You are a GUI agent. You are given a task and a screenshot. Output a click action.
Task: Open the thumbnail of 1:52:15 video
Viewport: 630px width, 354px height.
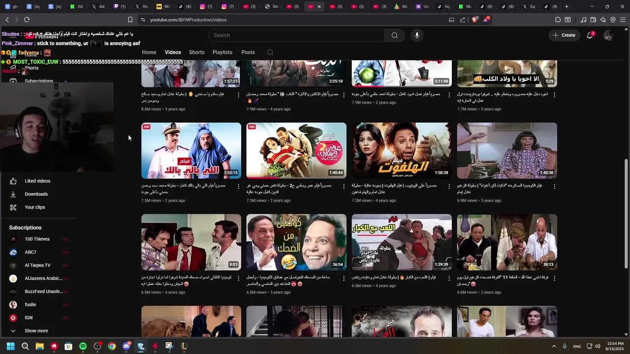191,150
